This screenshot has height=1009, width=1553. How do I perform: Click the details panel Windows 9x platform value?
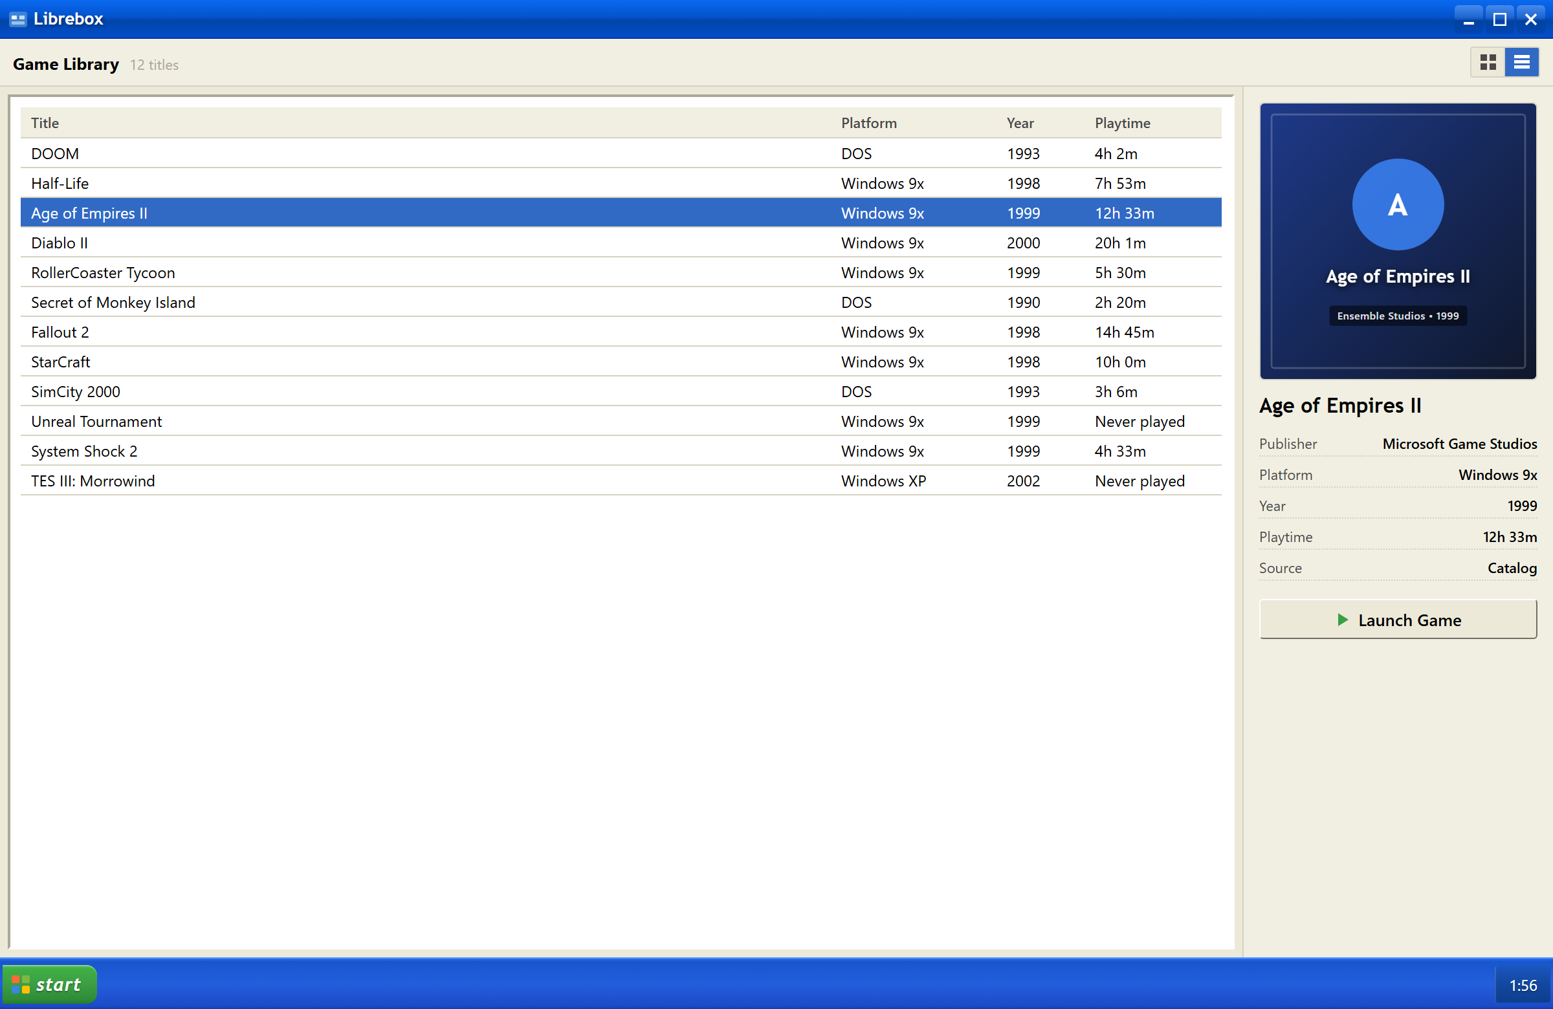pos(1497,475)
